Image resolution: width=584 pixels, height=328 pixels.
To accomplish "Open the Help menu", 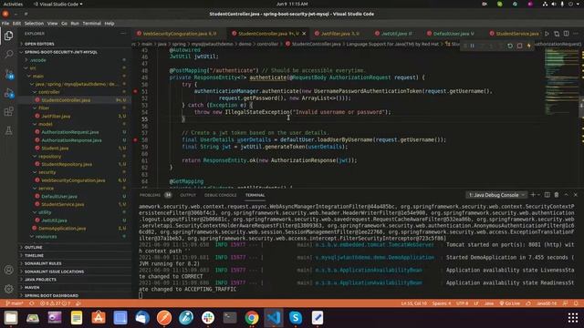I will pos(109,24).
